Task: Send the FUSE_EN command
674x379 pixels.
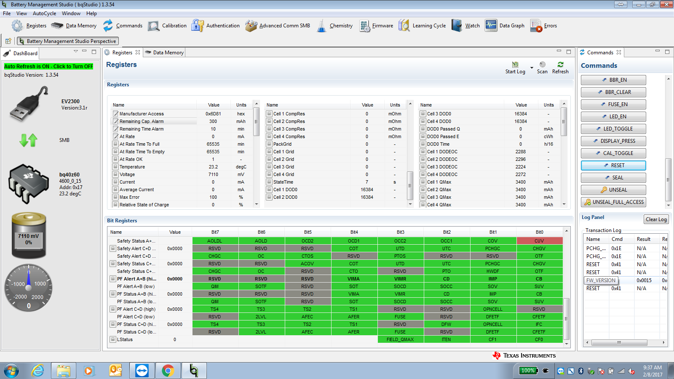Action: pos(613,104)
